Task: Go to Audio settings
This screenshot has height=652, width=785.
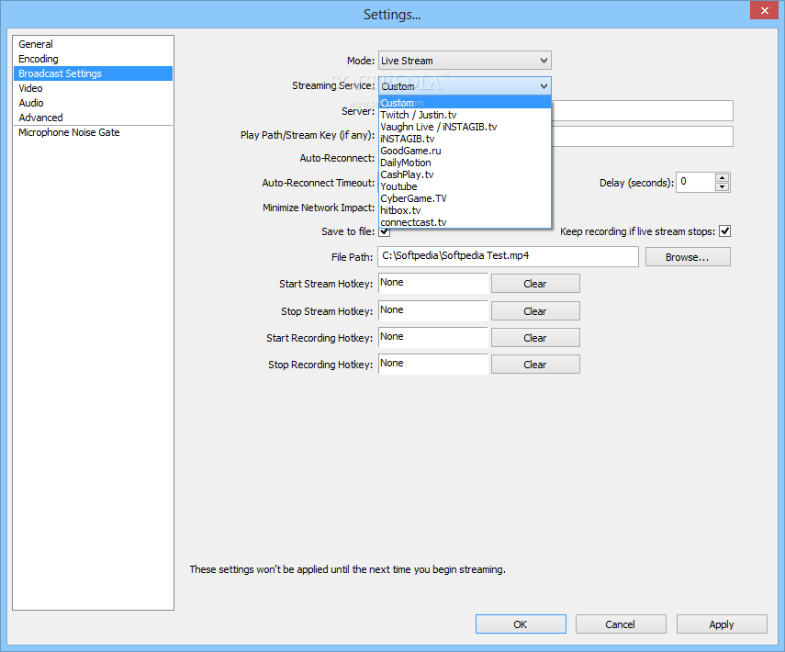Action: [x=93, y=103]
